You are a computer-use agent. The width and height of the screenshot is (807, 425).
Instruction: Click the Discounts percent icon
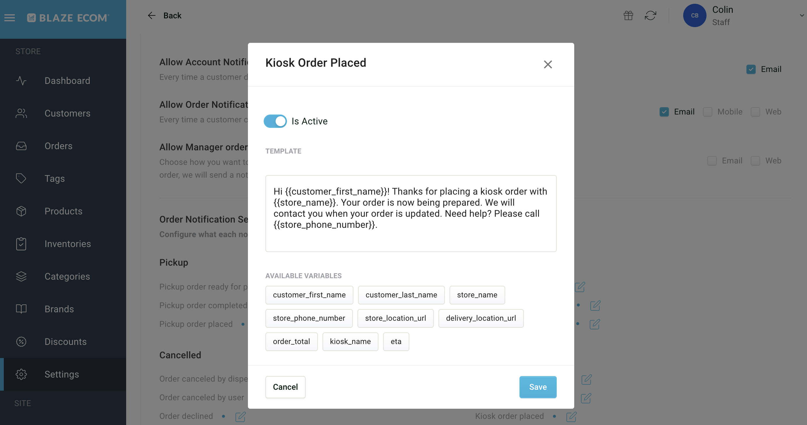(x=21, y=342)
